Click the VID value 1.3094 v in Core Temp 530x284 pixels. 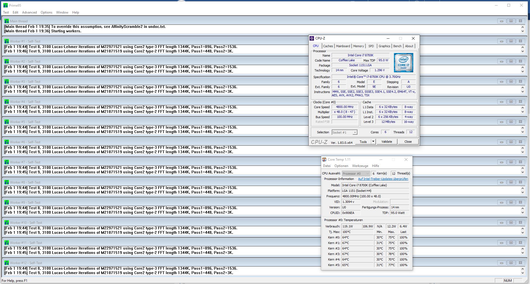click(x=351, y=202)
